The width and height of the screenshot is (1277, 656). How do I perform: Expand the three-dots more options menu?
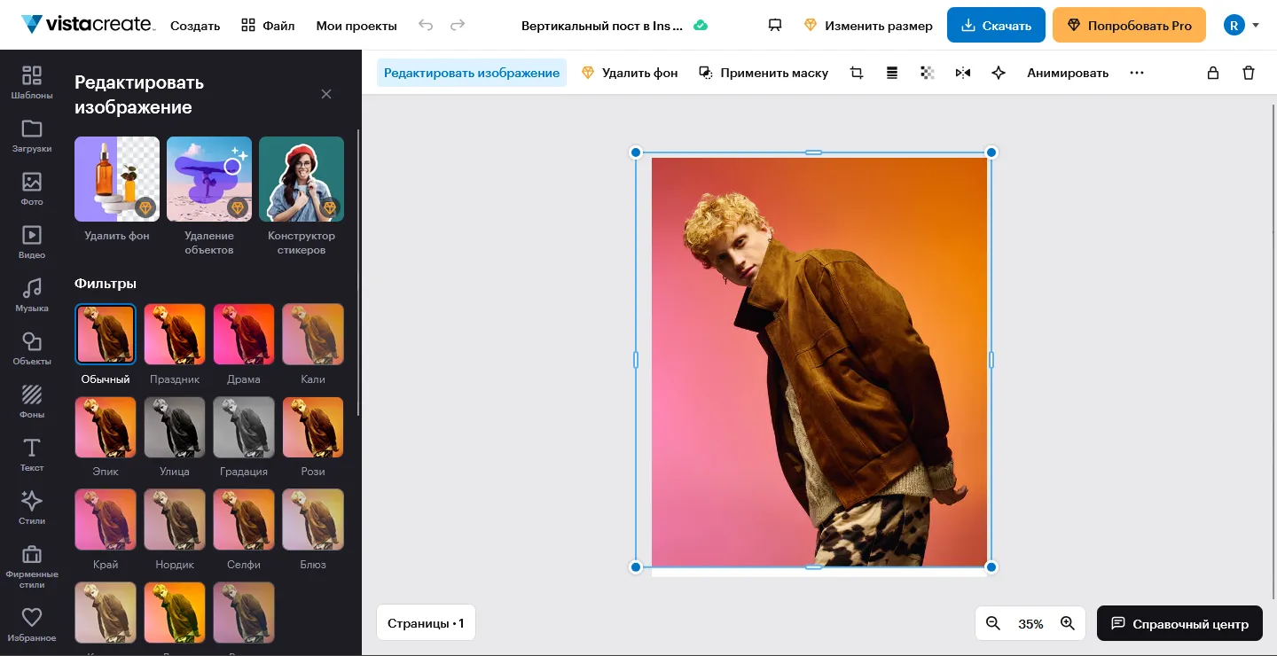tap(1137, 73)
